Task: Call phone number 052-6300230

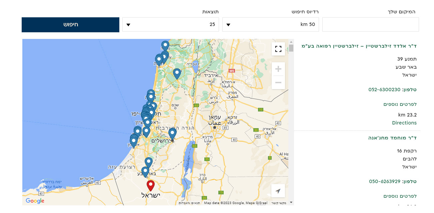Action: 384,90
